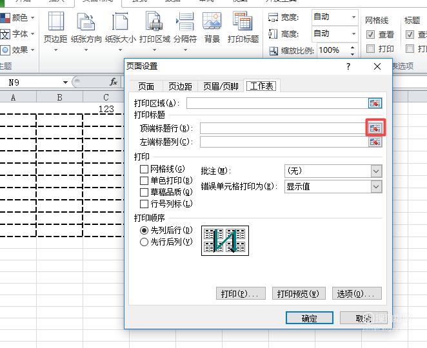Screen dimensions: 427x348
Task: Click the print order preview diagram
Action: [225, 240]
